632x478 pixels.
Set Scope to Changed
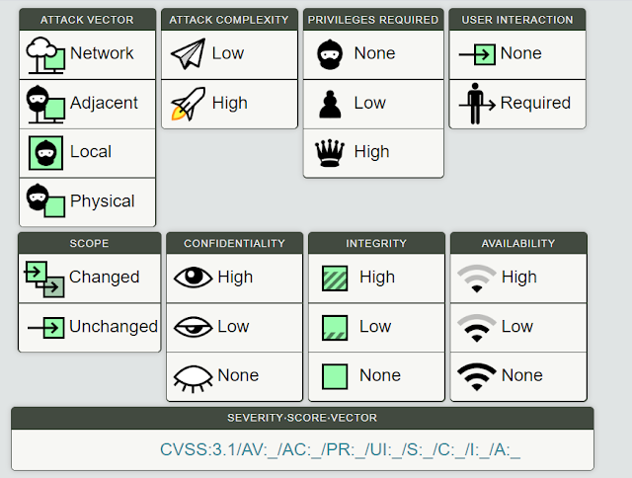pyautogui.click(x=103, y=278)
